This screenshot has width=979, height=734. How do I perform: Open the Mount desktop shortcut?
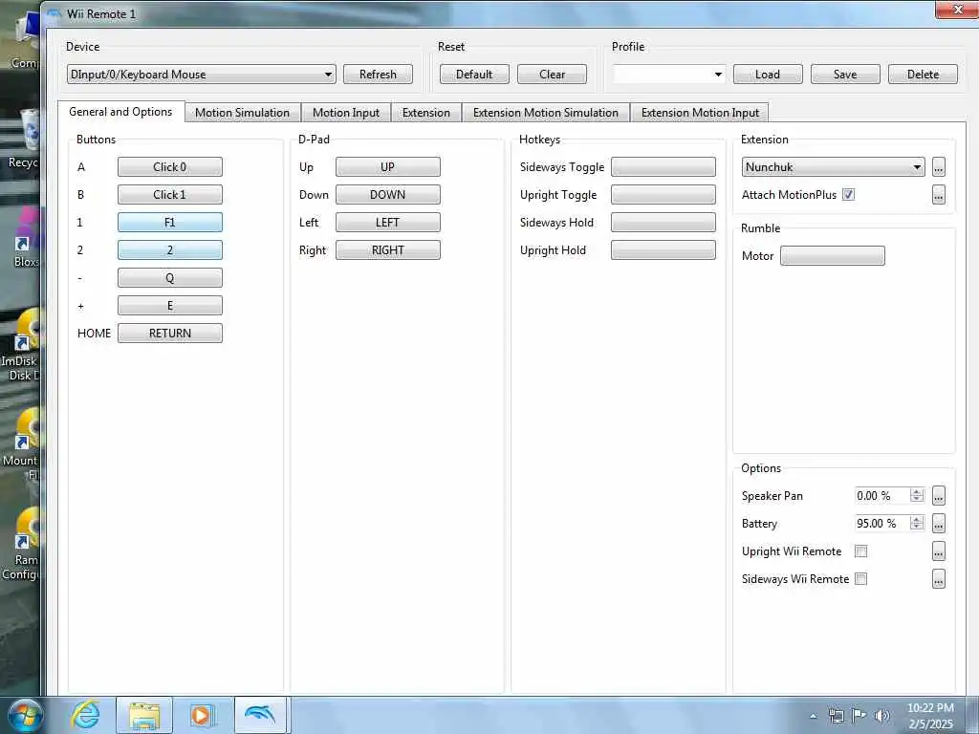(23, 444)
